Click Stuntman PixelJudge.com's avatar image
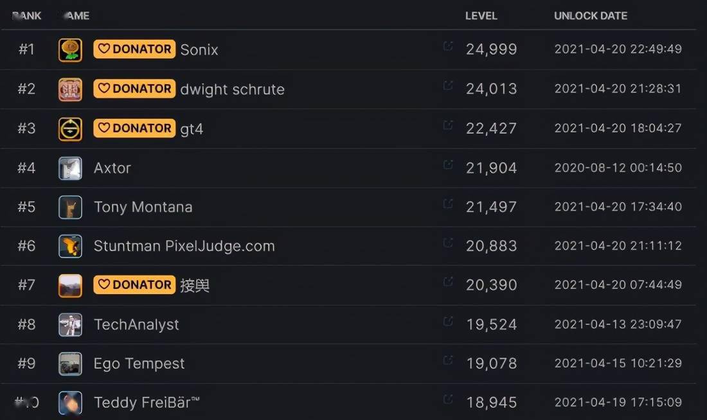The height and width of the screenshot is (420, 707). point(70,246)
